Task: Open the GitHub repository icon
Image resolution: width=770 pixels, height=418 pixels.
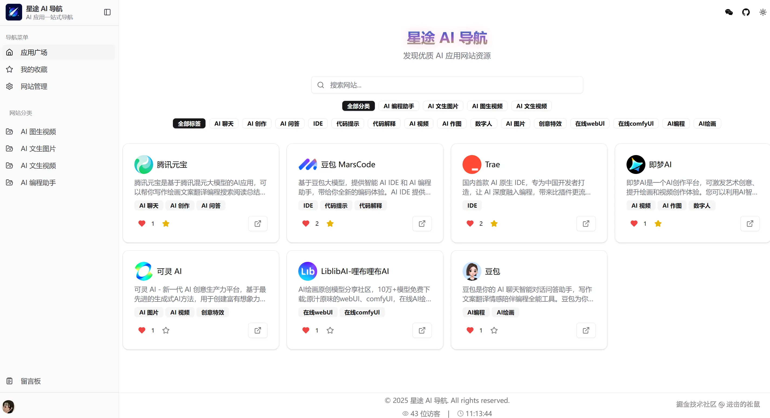Action: pos(746,12)
